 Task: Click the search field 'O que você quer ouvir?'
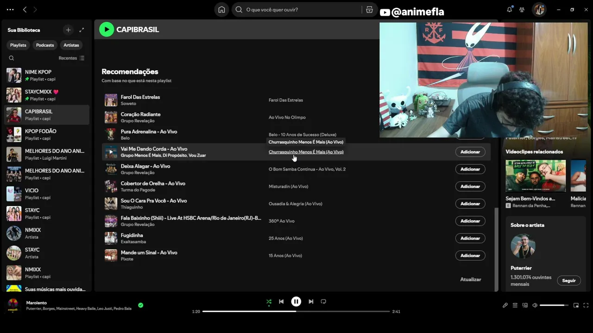click(x=303, y=9)
